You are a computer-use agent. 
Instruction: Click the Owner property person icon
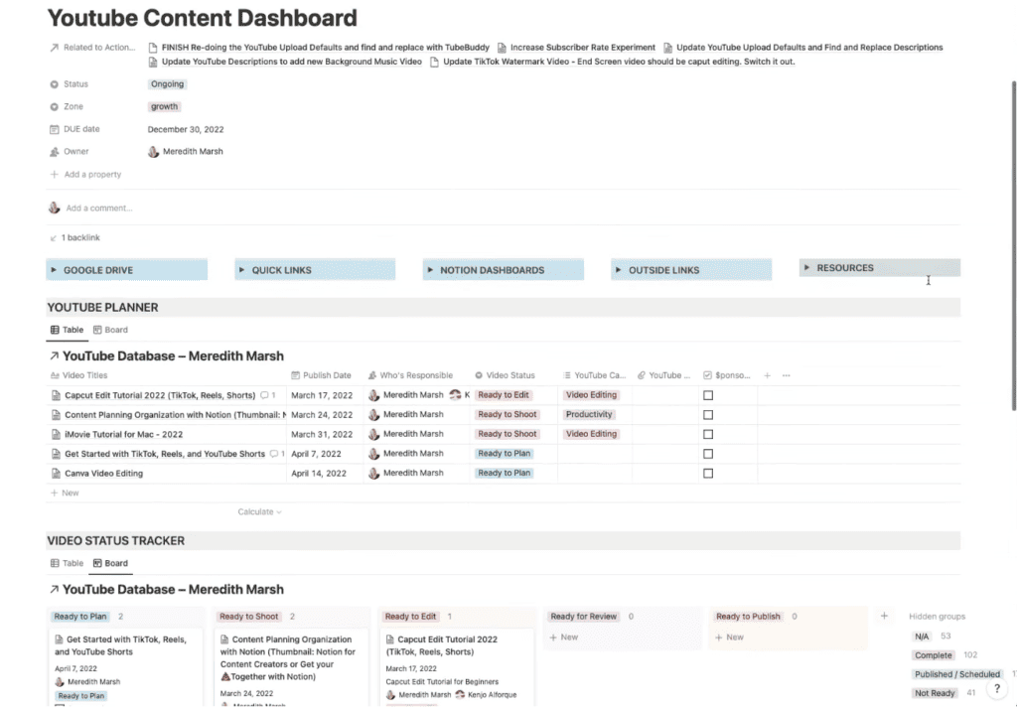(x=55, y=152)
